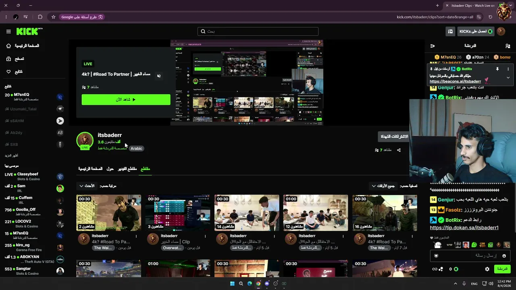Open chat settings gear icon
This screenshot has width=516, height=290.
pyautogui.click(x=487, y=269)
